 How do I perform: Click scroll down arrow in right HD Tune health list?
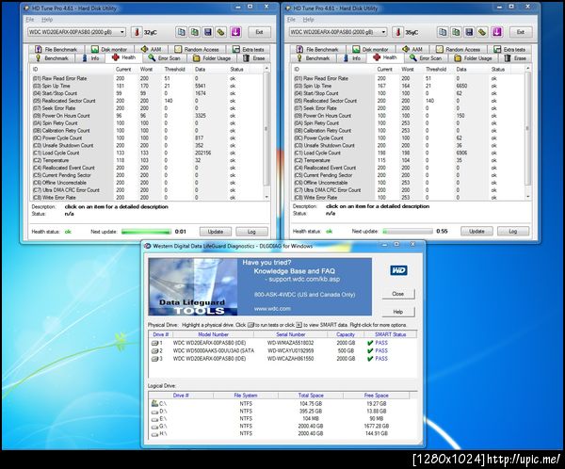click(x=528, y=197)
